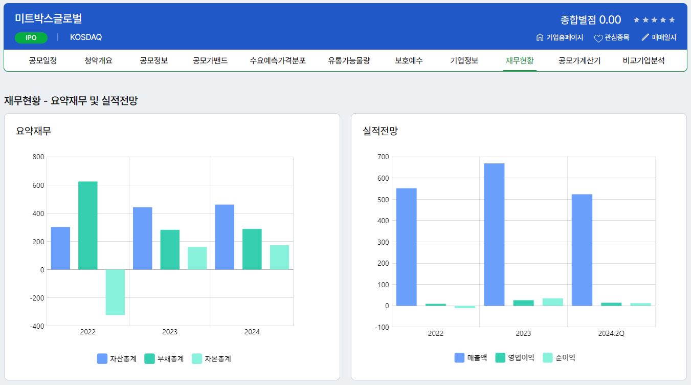Select the 수요예측가격분포 tab
The width and height of the screenshot is (691, 385).
[278, 60]
